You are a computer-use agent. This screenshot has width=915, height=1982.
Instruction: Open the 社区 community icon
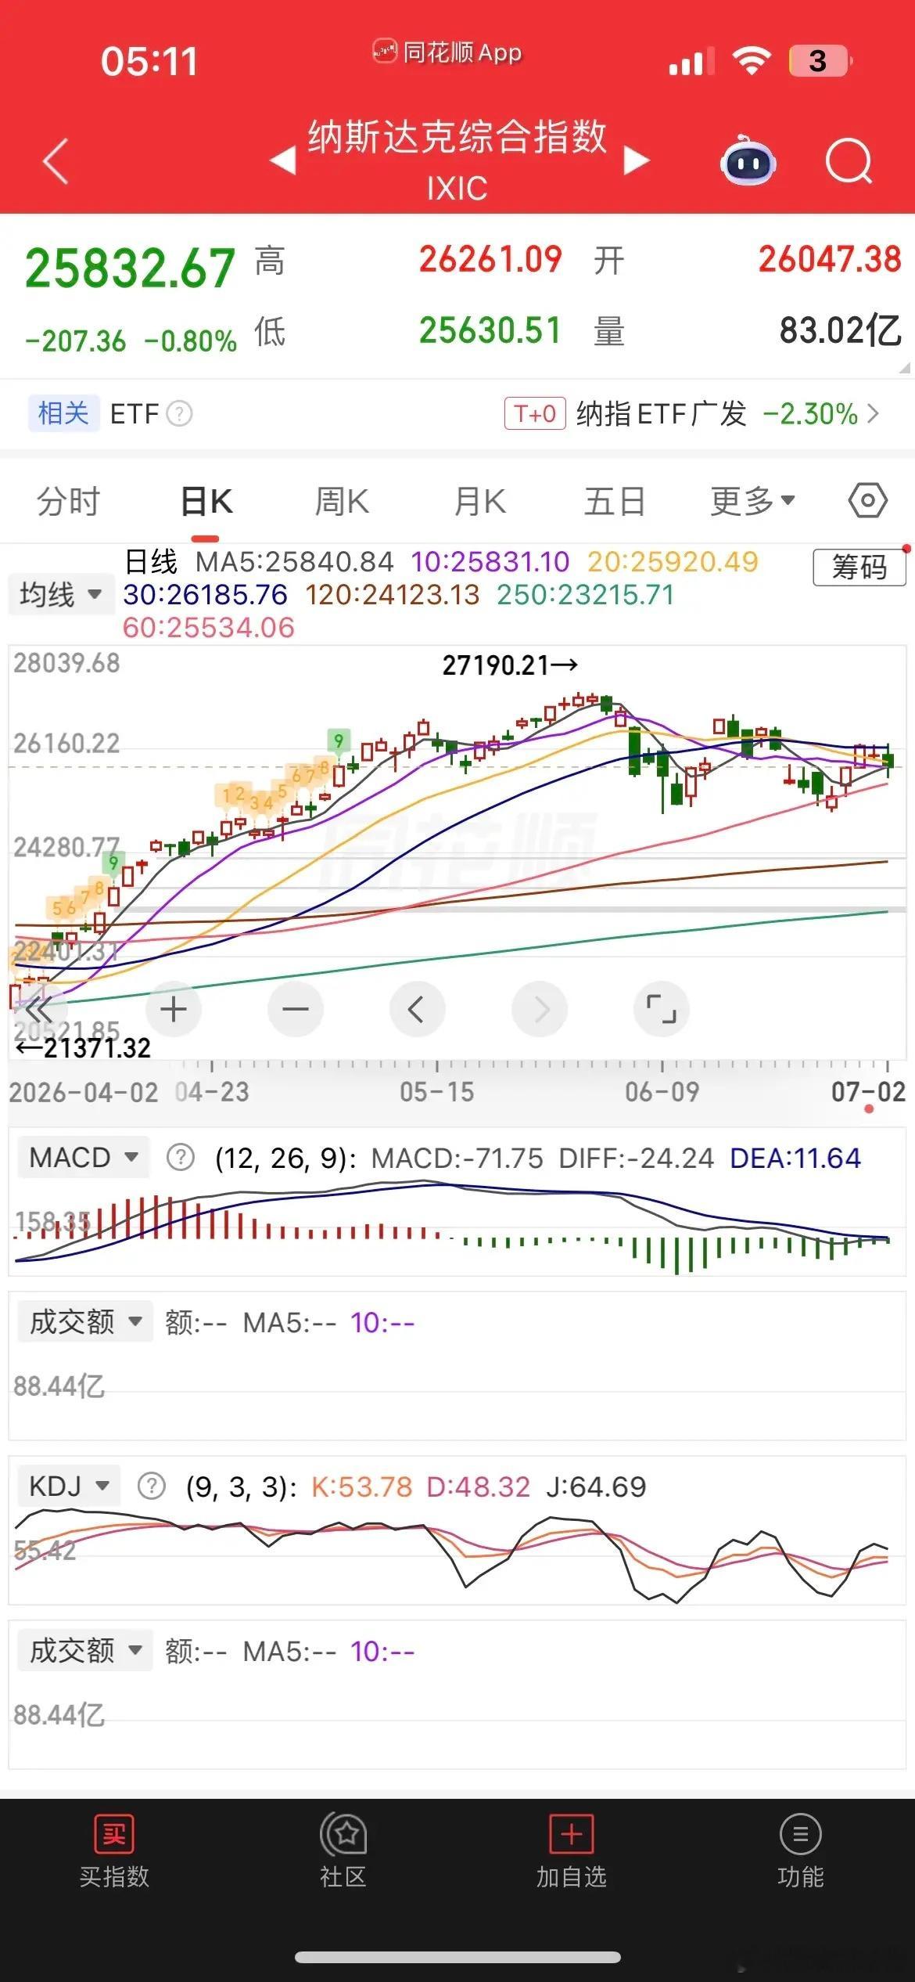click(x=343, y=1834)
